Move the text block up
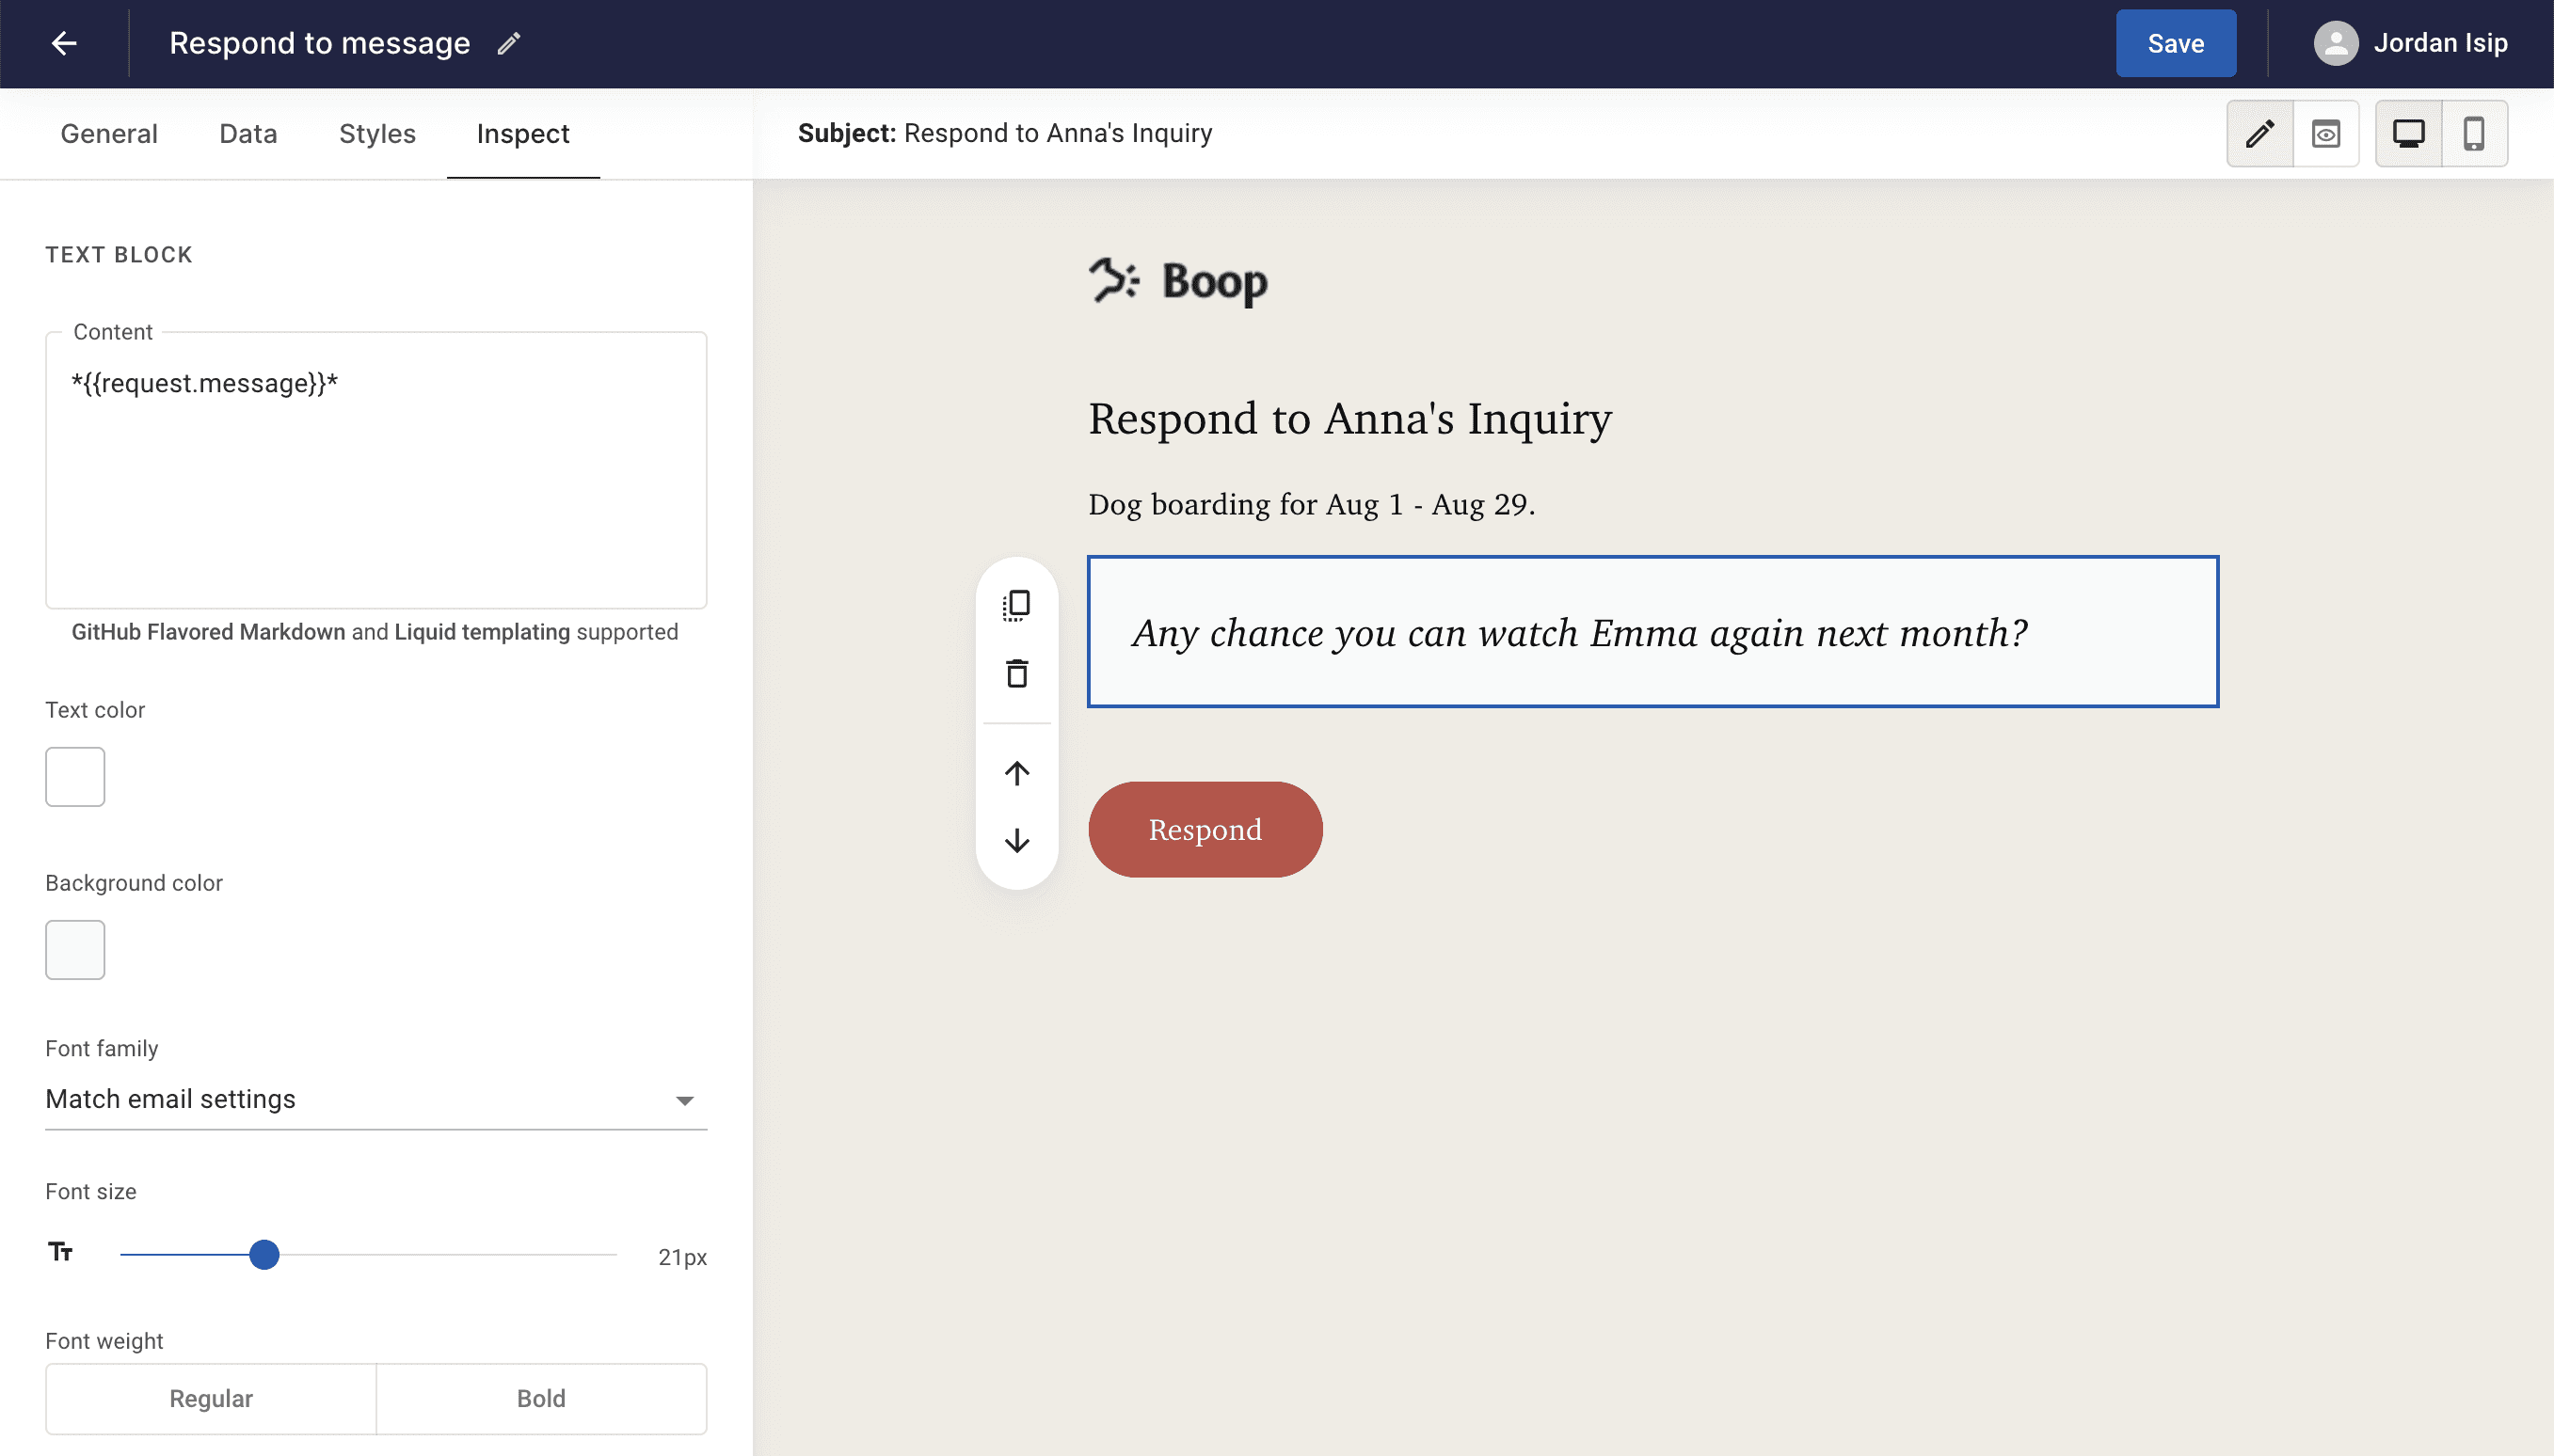 pos(1016,772)
